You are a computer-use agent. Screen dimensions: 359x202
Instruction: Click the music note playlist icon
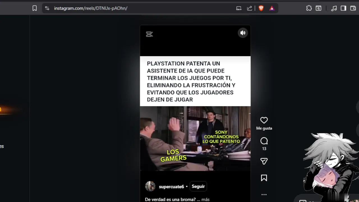click(334, 8)
